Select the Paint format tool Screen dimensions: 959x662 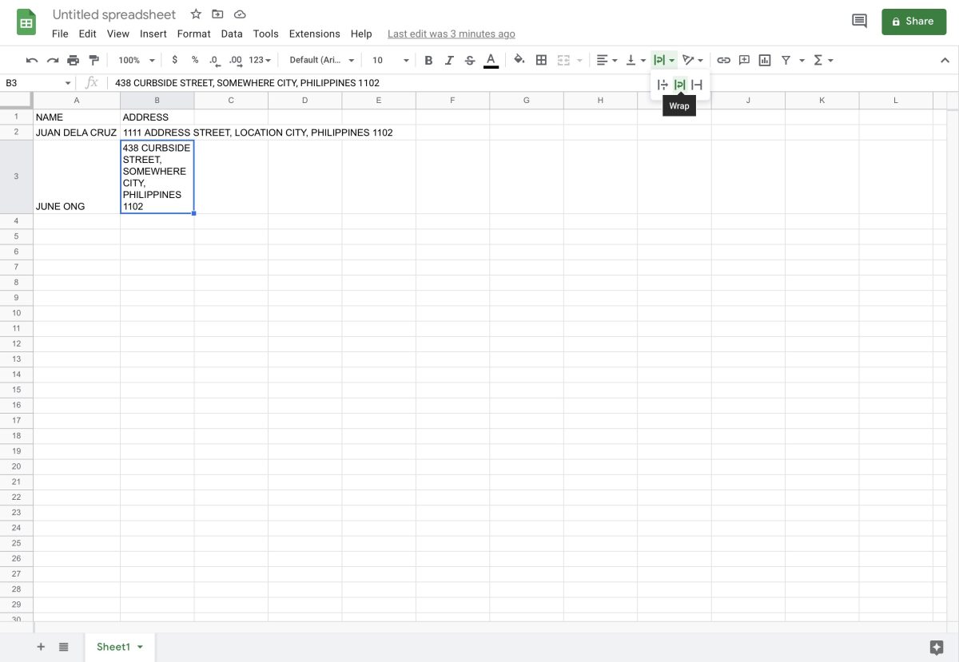pos(94,60)
